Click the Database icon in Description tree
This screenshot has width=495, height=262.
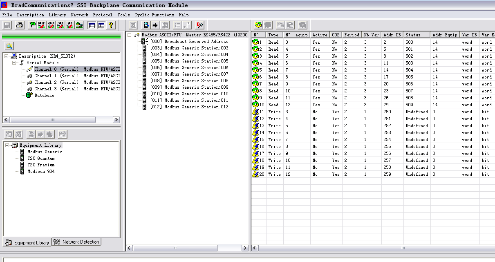(29, 95)
